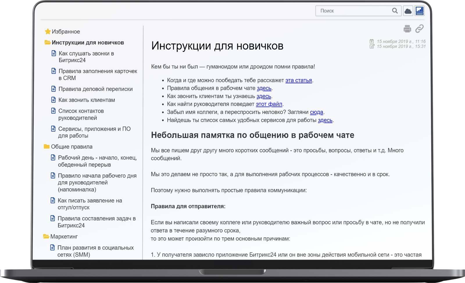Click document icon for Правила заполнения карточек
Viewport: 465px width, 283px height.
coord(53,71)
